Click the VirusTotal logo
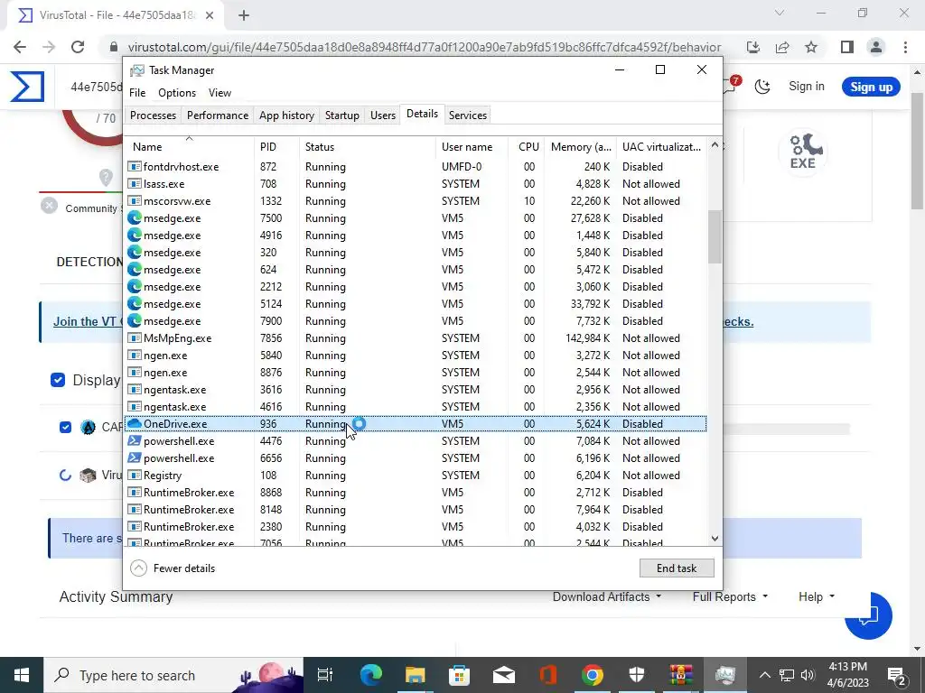The width and height of the screenshot is (925, 693). (27, 87)
